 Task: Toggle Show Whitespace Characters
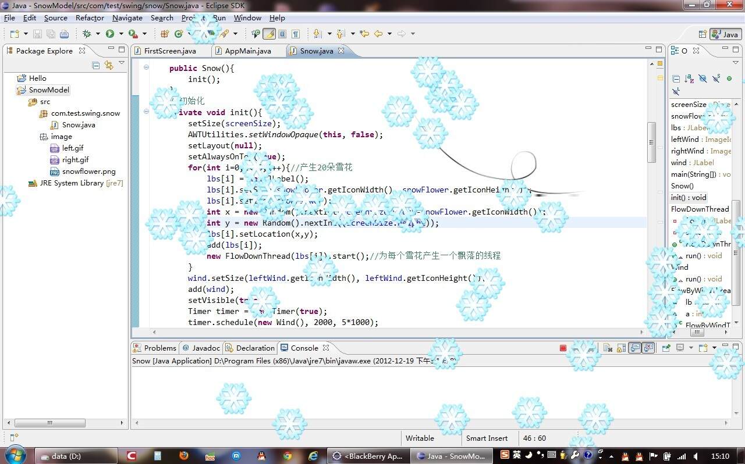point(296,34)
